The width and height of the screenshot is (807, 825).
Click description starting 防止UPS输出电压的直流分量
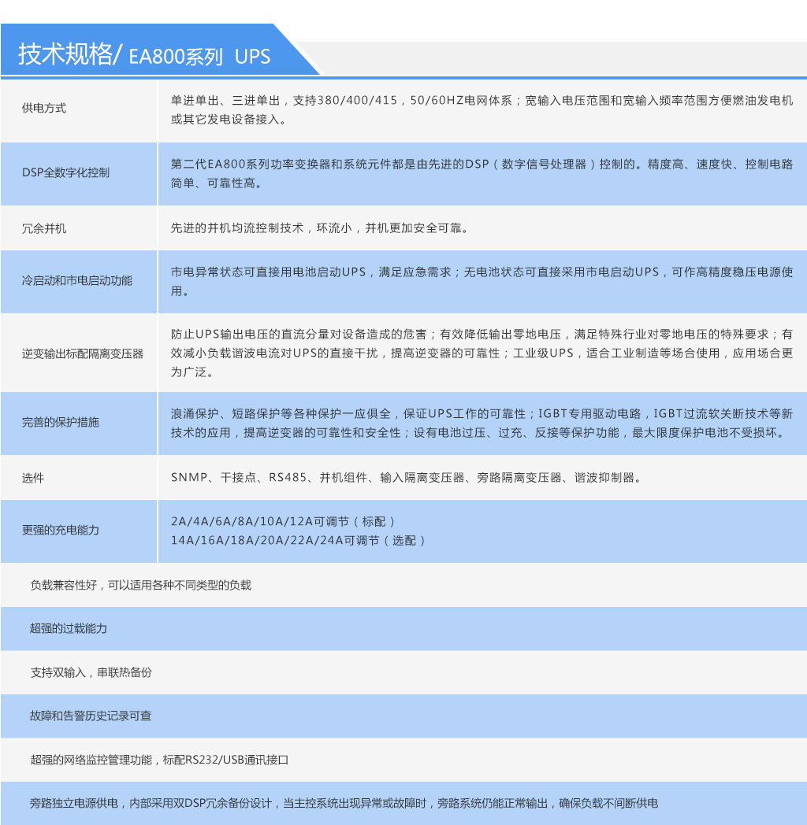(x=482, y=353)
